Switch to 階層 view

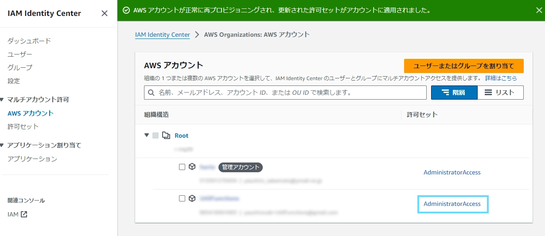[x=454, y=93]
